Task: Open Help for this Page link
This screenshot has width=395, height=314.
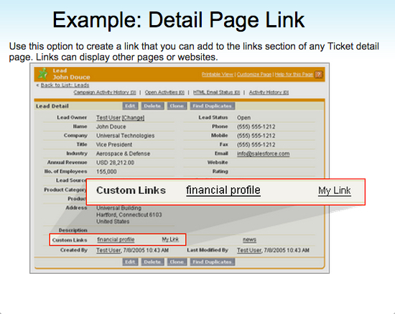Action: click(294, 74)
